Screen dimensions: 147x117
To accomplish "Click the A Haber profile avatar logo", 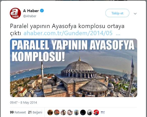I will click(x=15, y=13).
